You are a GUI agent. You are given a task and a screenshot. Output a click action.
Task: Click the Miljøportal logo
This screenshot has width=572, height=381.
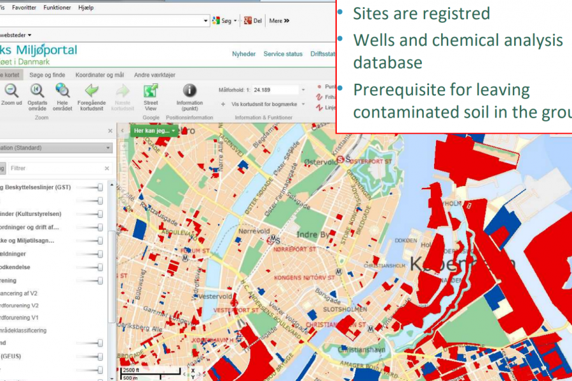pos(38,54)
